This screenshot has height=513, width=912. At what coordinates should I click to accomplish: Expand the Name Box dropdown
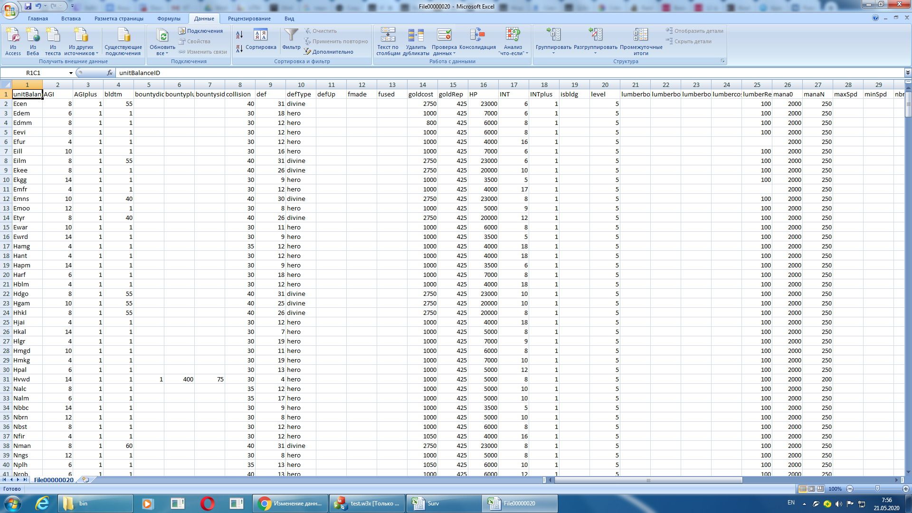click(x=71, y=73)
